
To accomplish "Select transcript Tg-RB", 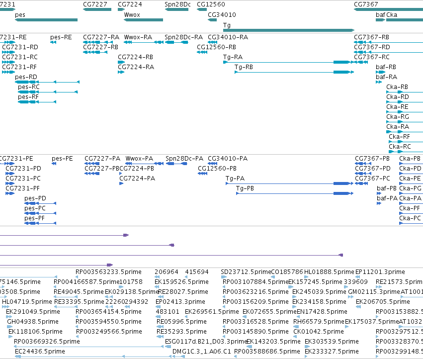I will tap(294, 72).
